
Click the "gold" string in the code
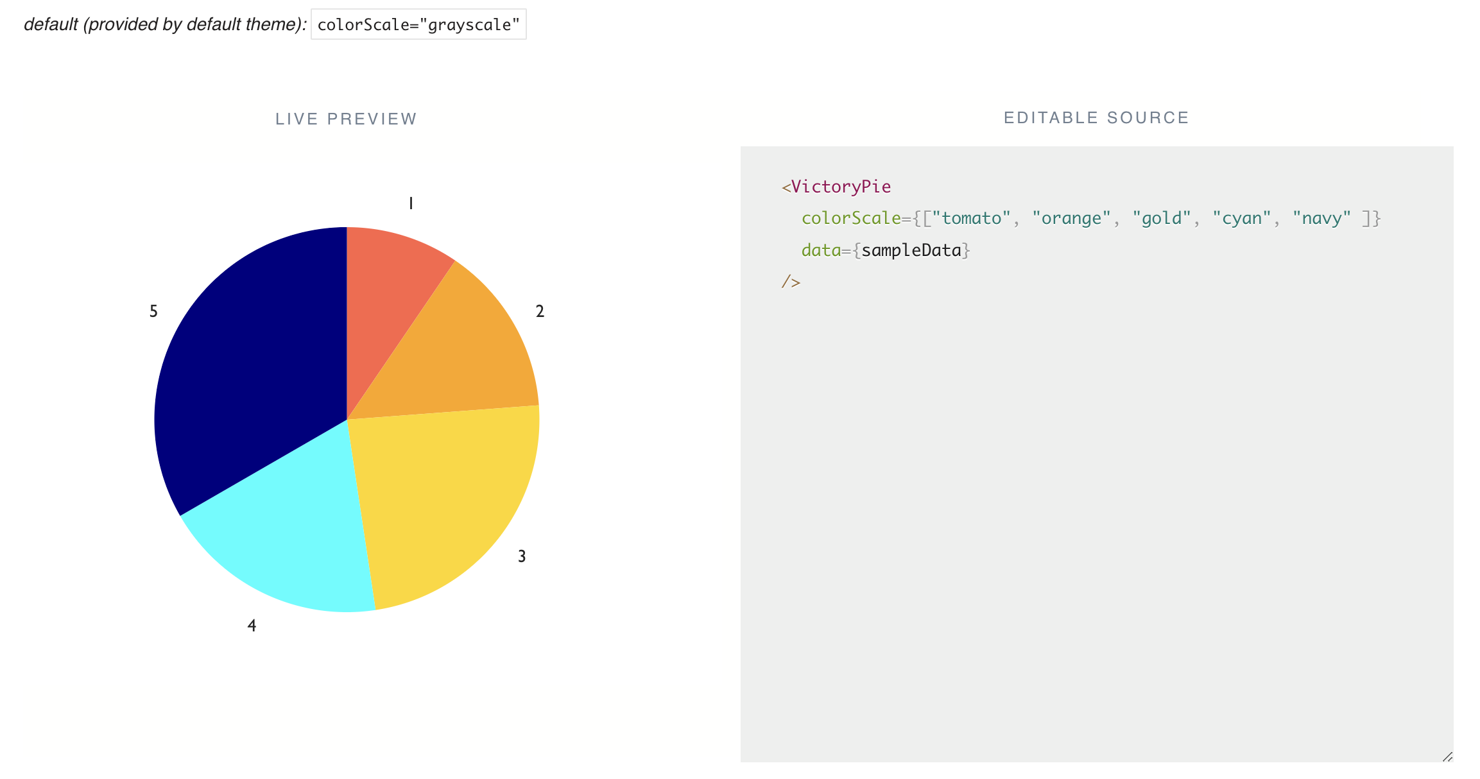1162,218
